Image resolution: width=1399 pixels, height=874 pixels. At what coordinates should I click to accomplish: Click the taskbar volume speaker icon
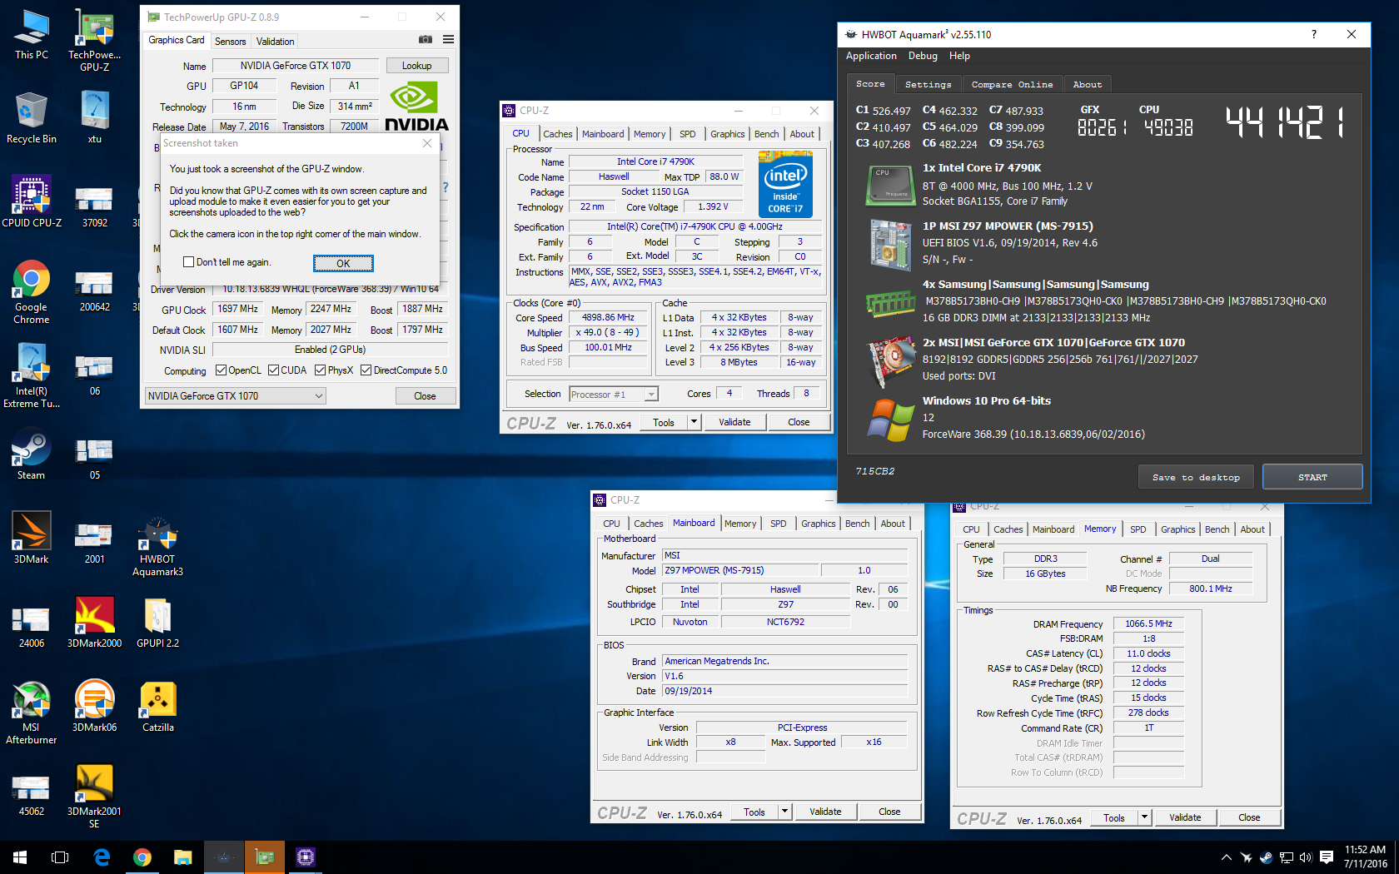1305,857
